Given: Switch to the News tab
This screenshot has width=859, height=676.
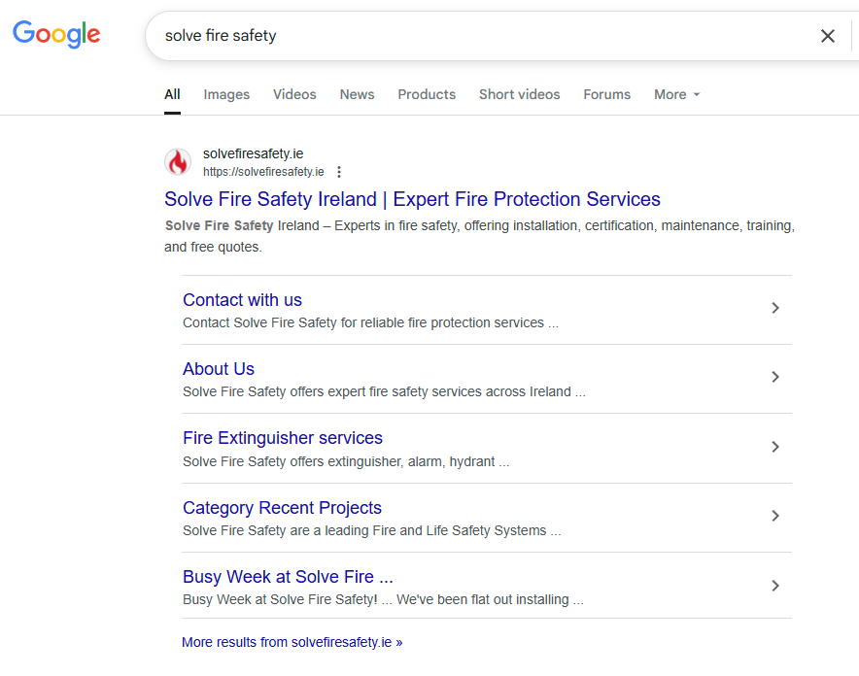Looking at the screenshot, I should pyautogui.click(x=357, y=94).
